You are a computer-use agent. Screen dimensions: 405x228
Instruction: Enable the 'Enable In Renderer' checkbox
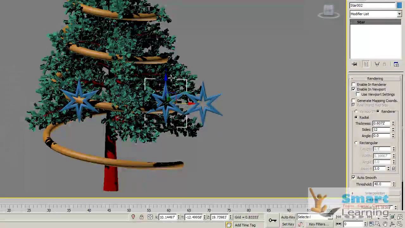[x=353, y=85]
